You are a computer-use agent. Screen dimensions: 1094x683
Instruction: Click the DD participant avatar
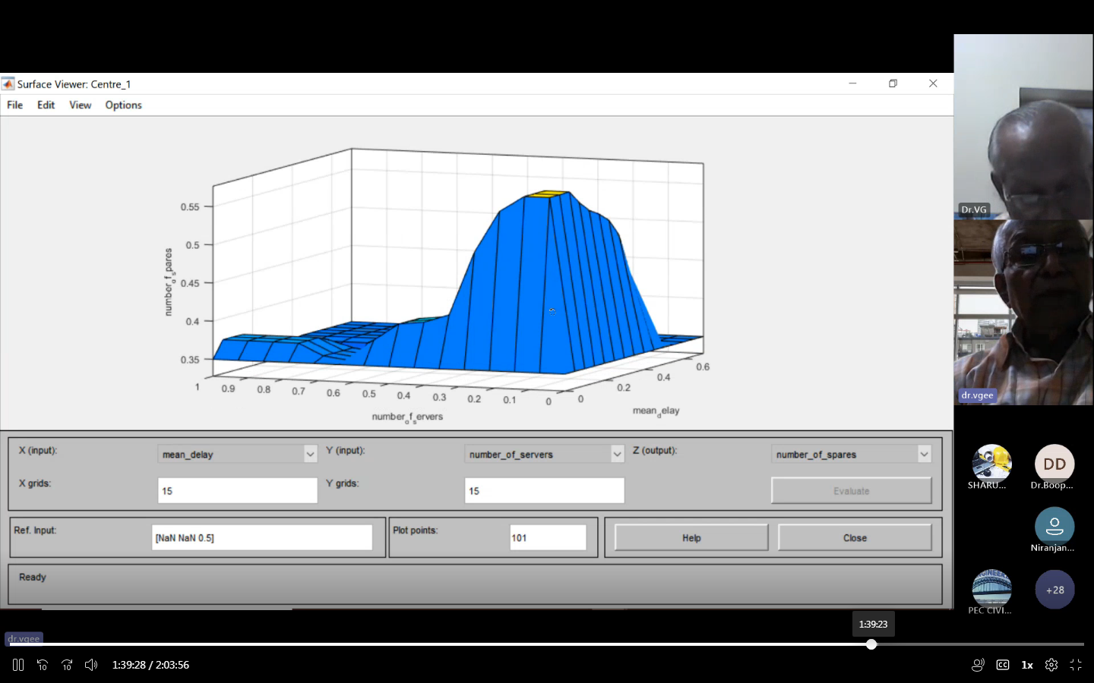coord(1054,464)
